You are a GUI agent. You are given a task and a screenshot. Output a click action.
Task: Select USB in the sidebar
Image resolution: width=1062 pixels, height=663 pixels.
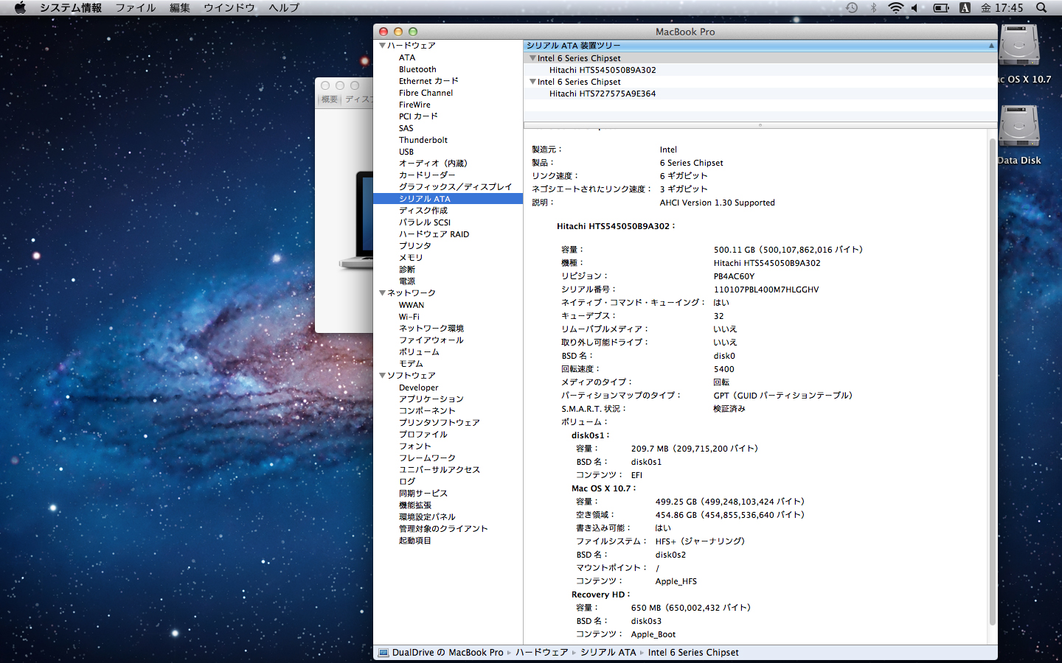[406, 152]
